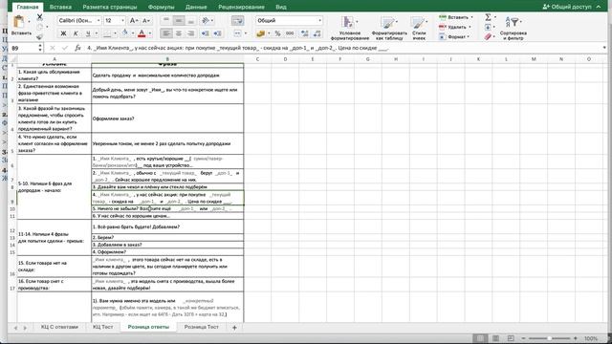Click the decrease font size icon

click(146, 20)
